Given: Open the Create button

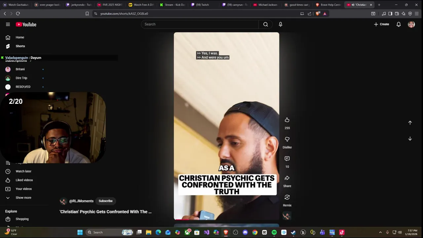Looking at the screenshot, I should coord(381,24).
